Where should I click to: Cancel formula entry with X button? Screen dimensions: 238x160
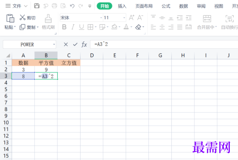pyautogui.click(x=66, y=44)
